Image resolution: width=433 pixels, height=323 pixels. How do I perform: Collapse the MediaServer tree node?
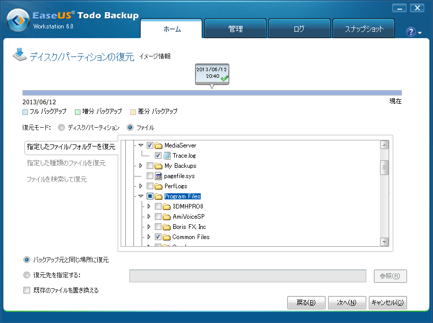pos(141,145)
